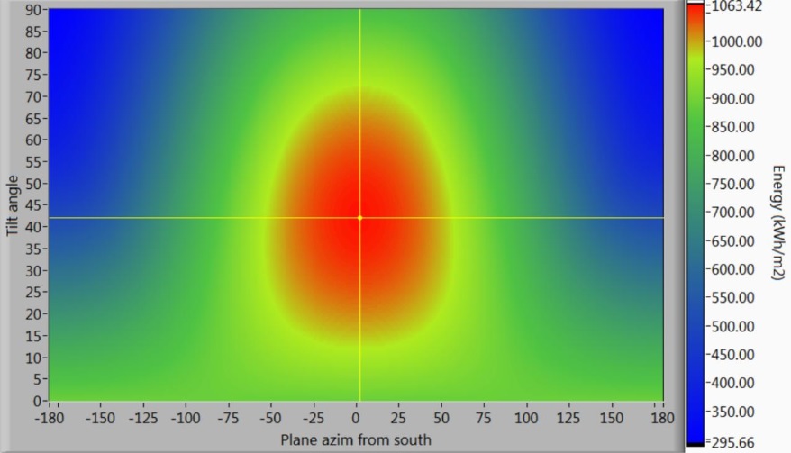Click the -150 azimuth axis label
Viewport: 791px width, 453px height.
pos(100,418)
